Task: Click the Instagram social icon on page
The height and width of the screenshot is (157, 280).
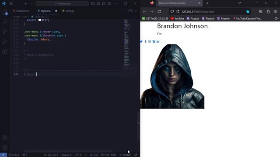Action: click(x=150, y=41)
